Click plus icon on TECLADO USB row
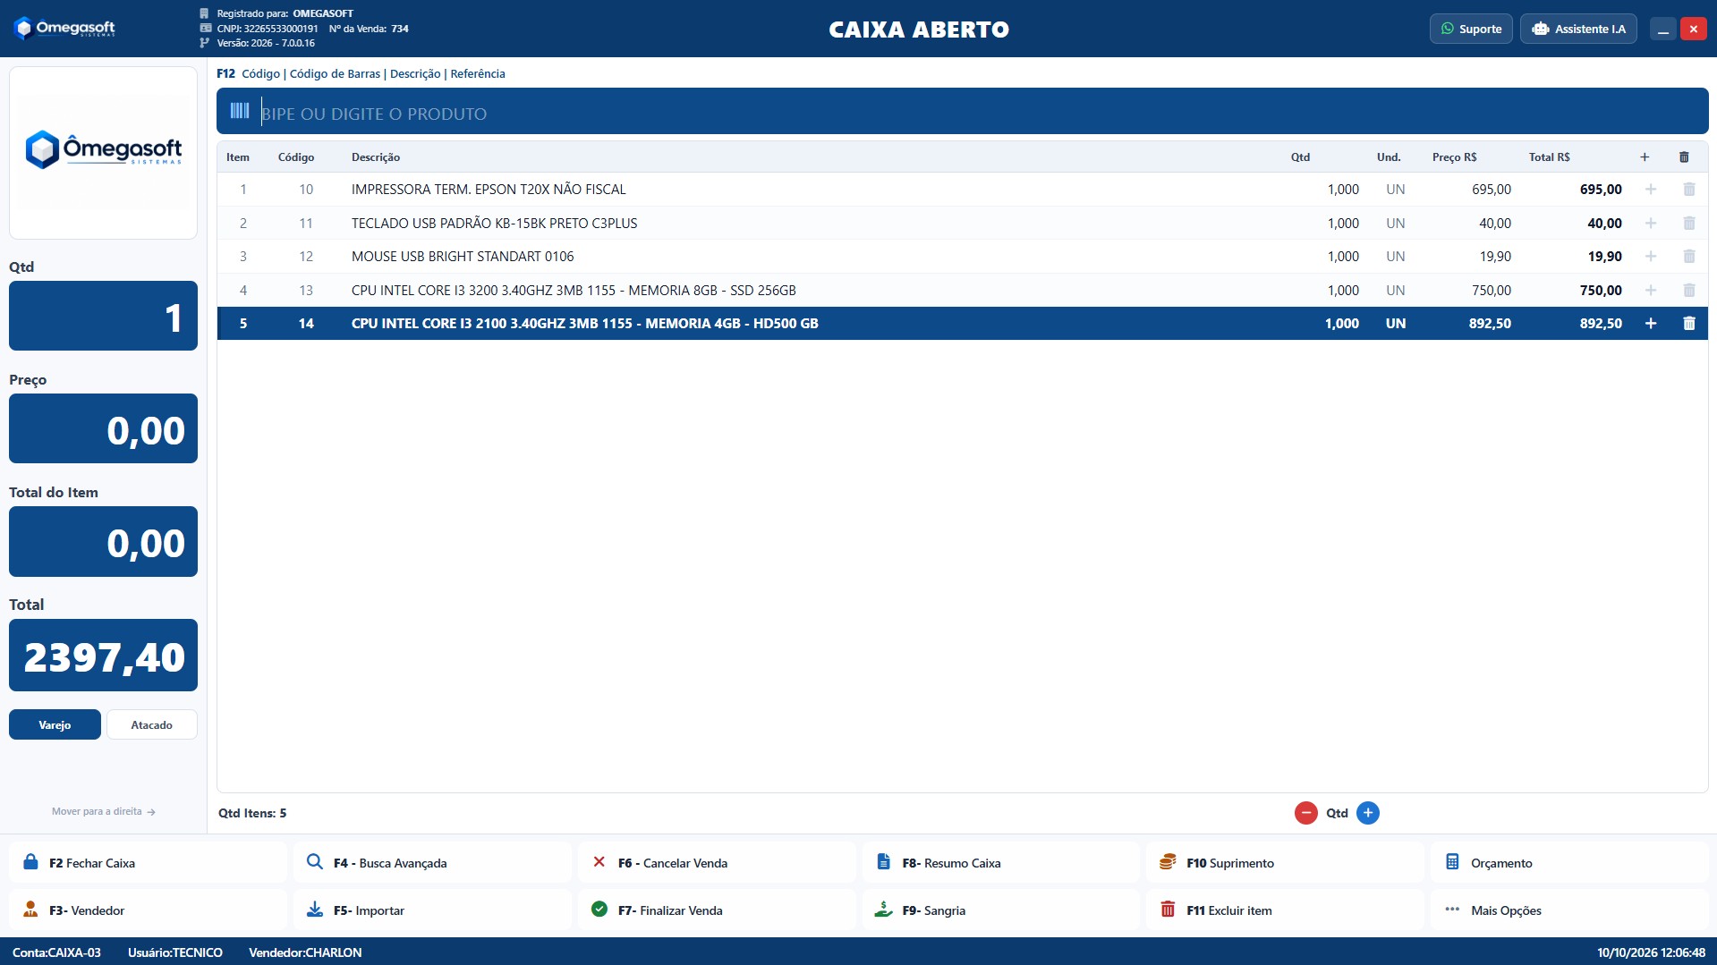 [1651, 224]
